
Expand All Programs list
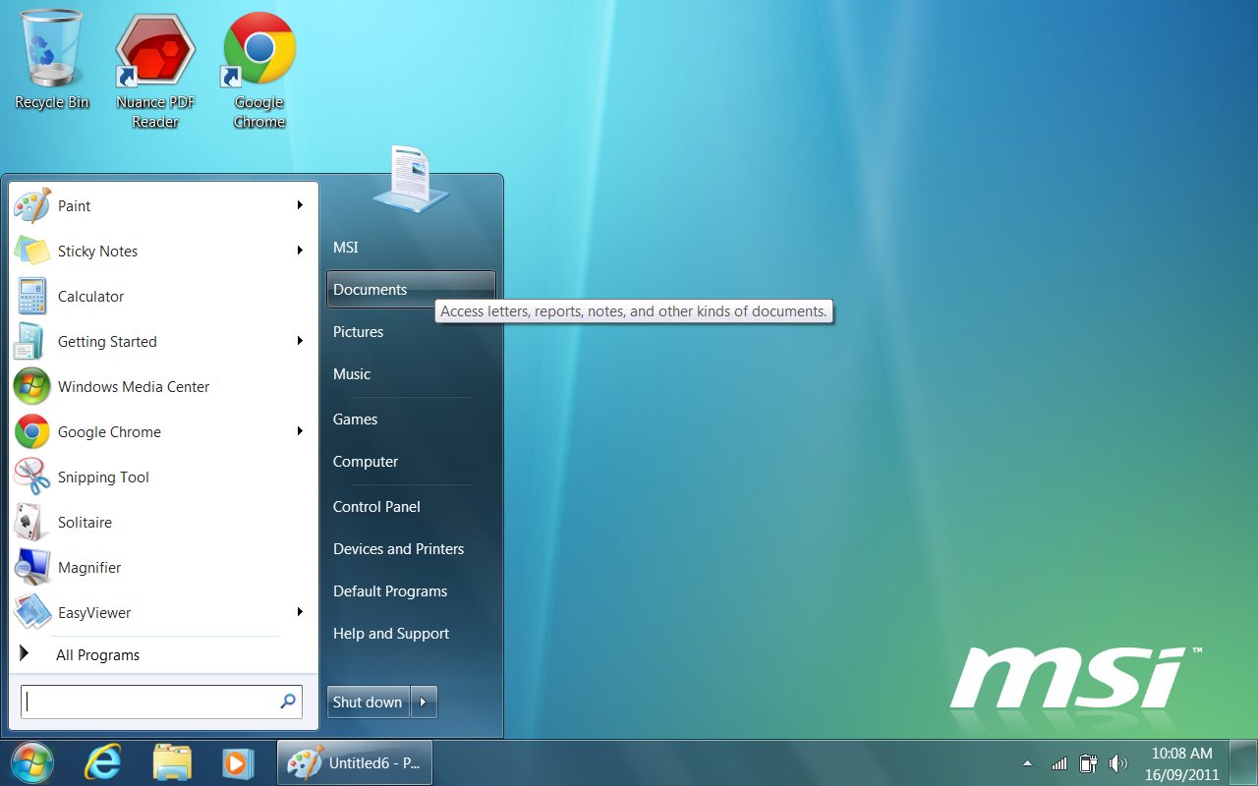point(97,655)
